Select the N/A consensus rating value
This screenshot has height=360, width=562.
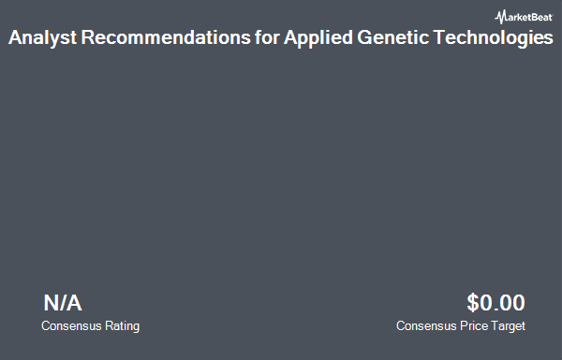(63, 303)
